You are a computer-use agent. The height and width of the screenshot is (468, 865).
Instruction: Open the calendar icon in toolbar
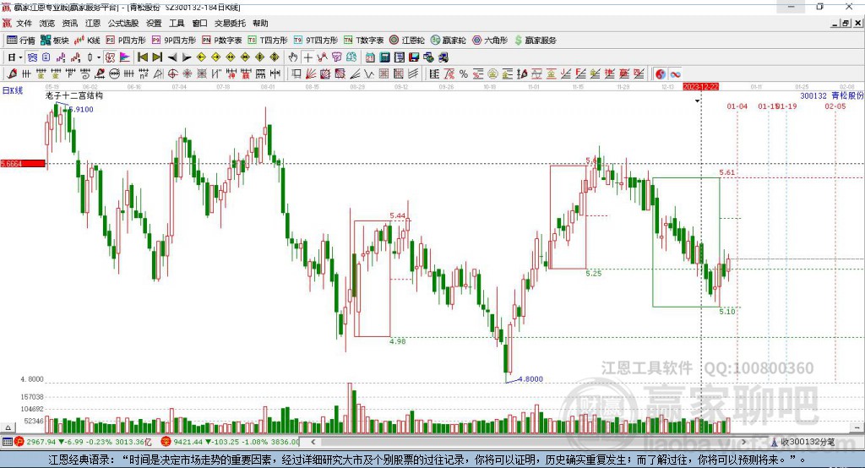click(x=370, y=57)
